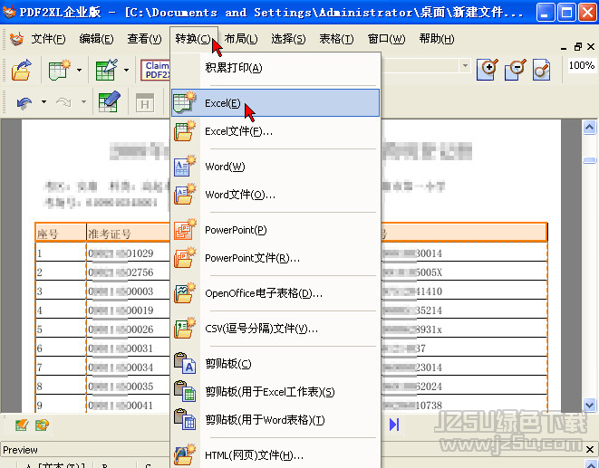Expand the convert to Excel dropdown arrow

[79, 70]
